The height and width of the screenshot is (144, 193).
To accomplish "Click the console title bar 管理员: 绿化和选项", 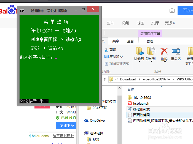I will [x=49, y=11].
